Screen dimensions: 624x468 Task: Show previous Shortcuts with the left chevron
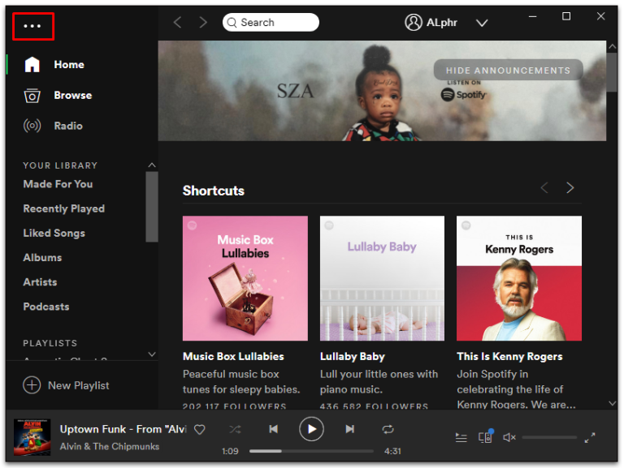(544, 187)
